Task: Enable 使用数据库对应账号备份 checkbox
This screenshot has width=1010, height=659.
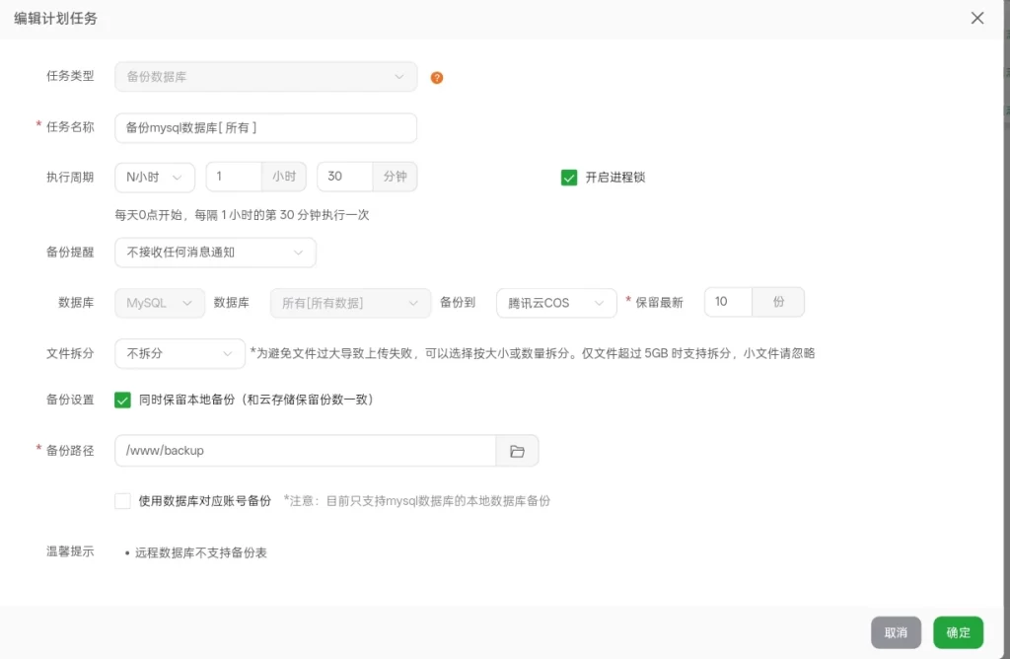Action: 122,501
